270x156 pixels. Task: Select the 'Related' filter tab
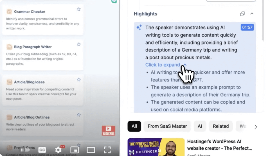220,126
